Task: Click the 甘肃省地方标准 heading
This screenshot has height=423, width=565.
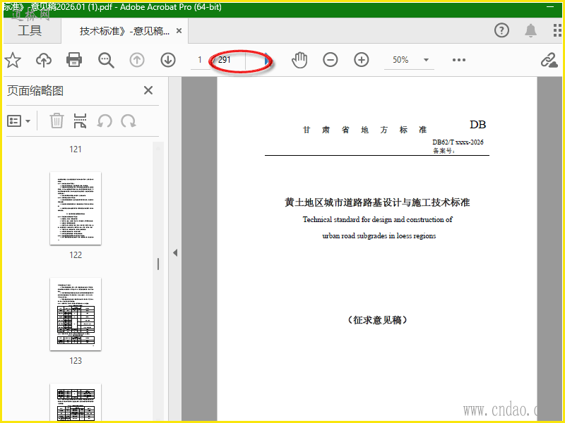Action: [364, 130]
